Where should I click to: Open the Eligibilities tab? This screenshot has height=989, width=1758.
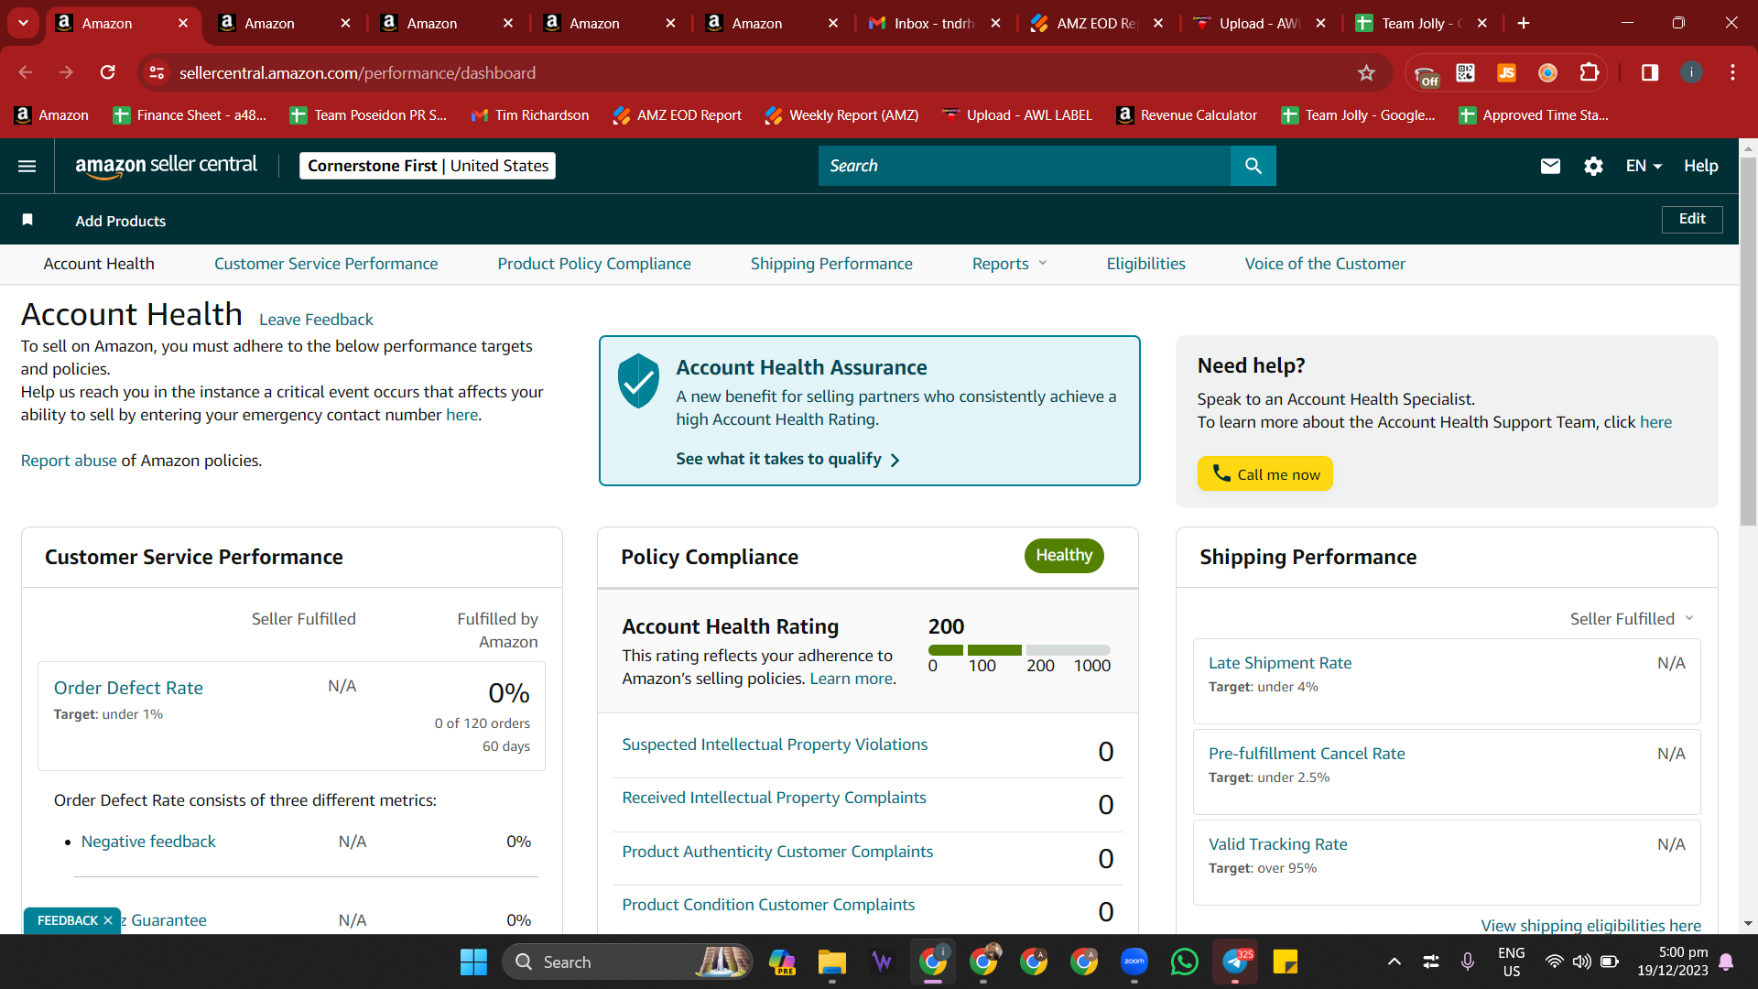coord(1145,264)
